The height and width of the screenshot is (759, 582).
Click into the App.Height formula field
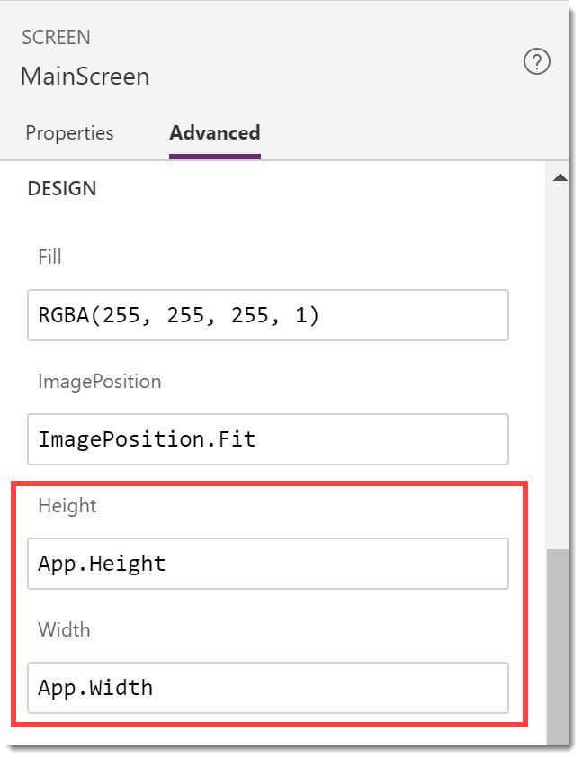tap(267, 564)
